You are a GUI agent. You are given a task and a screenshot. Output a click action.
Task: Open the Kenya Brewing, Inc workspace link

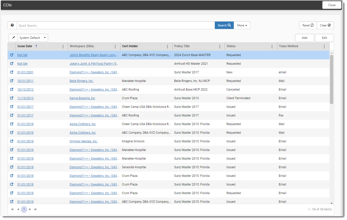pos(82,98)
